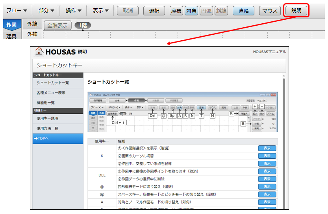Click the K key cell
The image size is (328, 214).
pyautogui.click(x=102, y=156)
